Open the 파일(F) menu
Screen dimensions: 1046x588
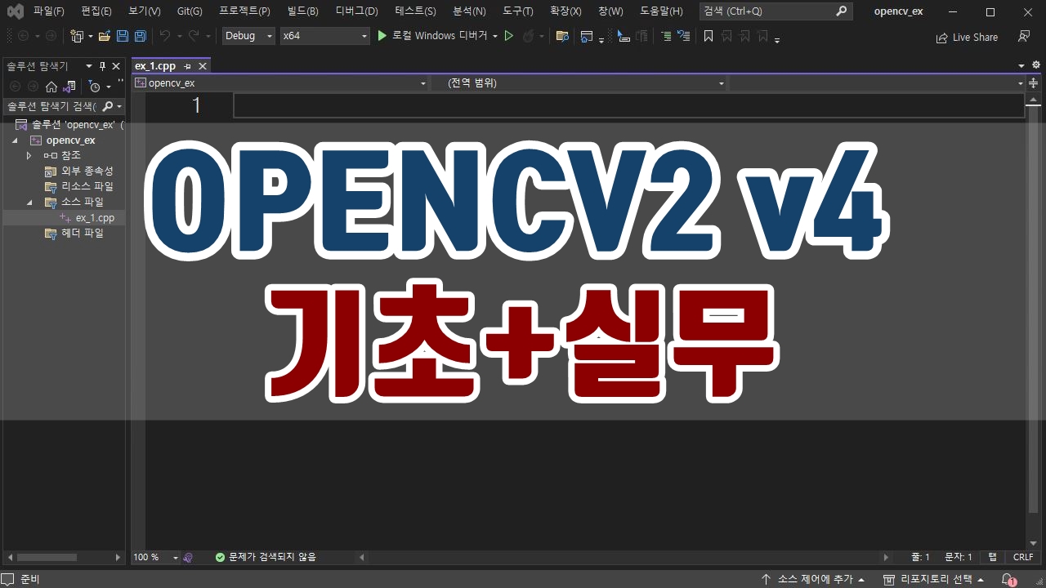click(x=48, y=11)
